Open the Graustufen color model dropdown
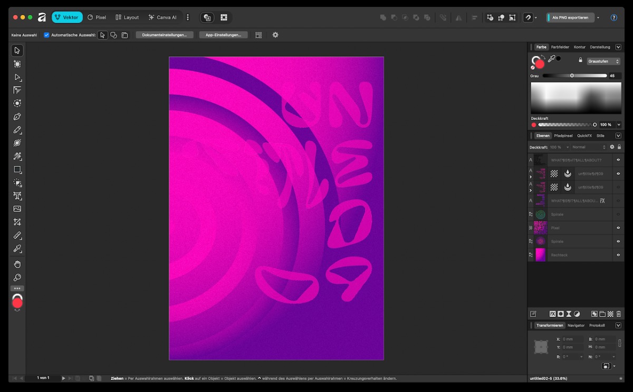 603,61
